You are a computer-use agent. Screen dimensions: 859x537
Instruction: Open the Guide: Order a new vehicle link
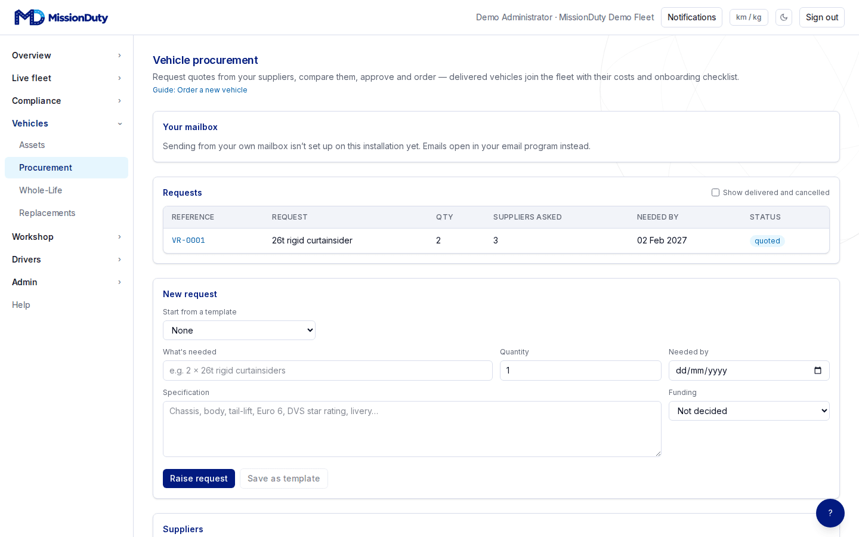200,90
